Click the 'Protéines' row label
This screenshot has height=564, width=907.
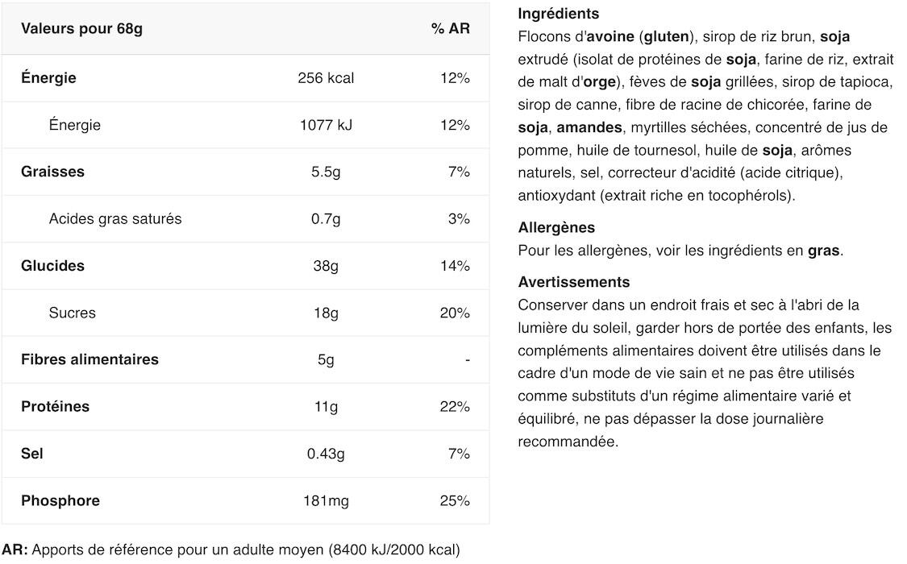[55, 407]
